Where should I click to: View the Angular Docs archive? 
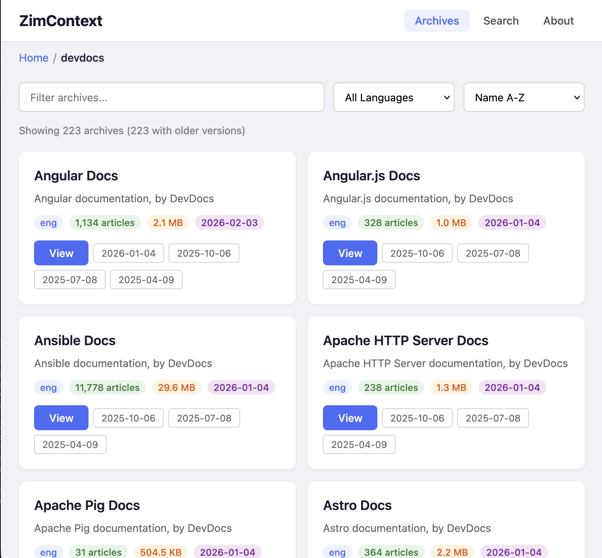[x=61, y=253]
